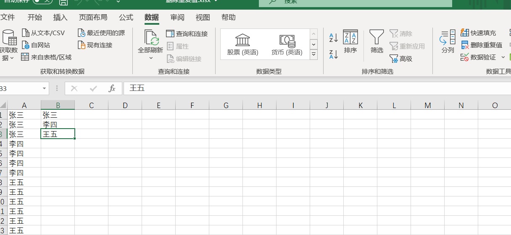Sort ascending A to Z

(334, 38)
